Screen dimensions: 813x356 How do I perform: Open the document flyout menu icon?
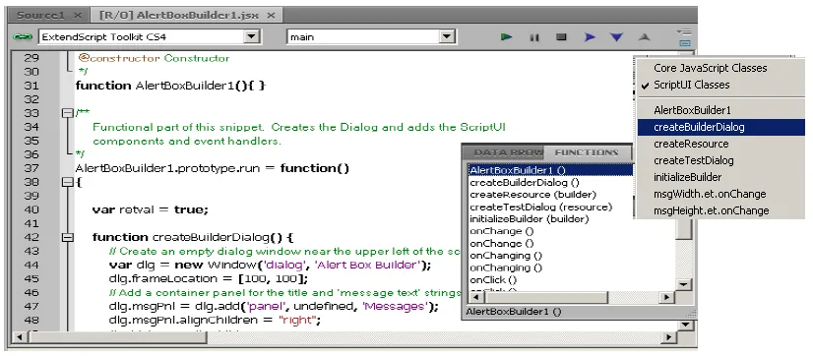tap(684, 32)
